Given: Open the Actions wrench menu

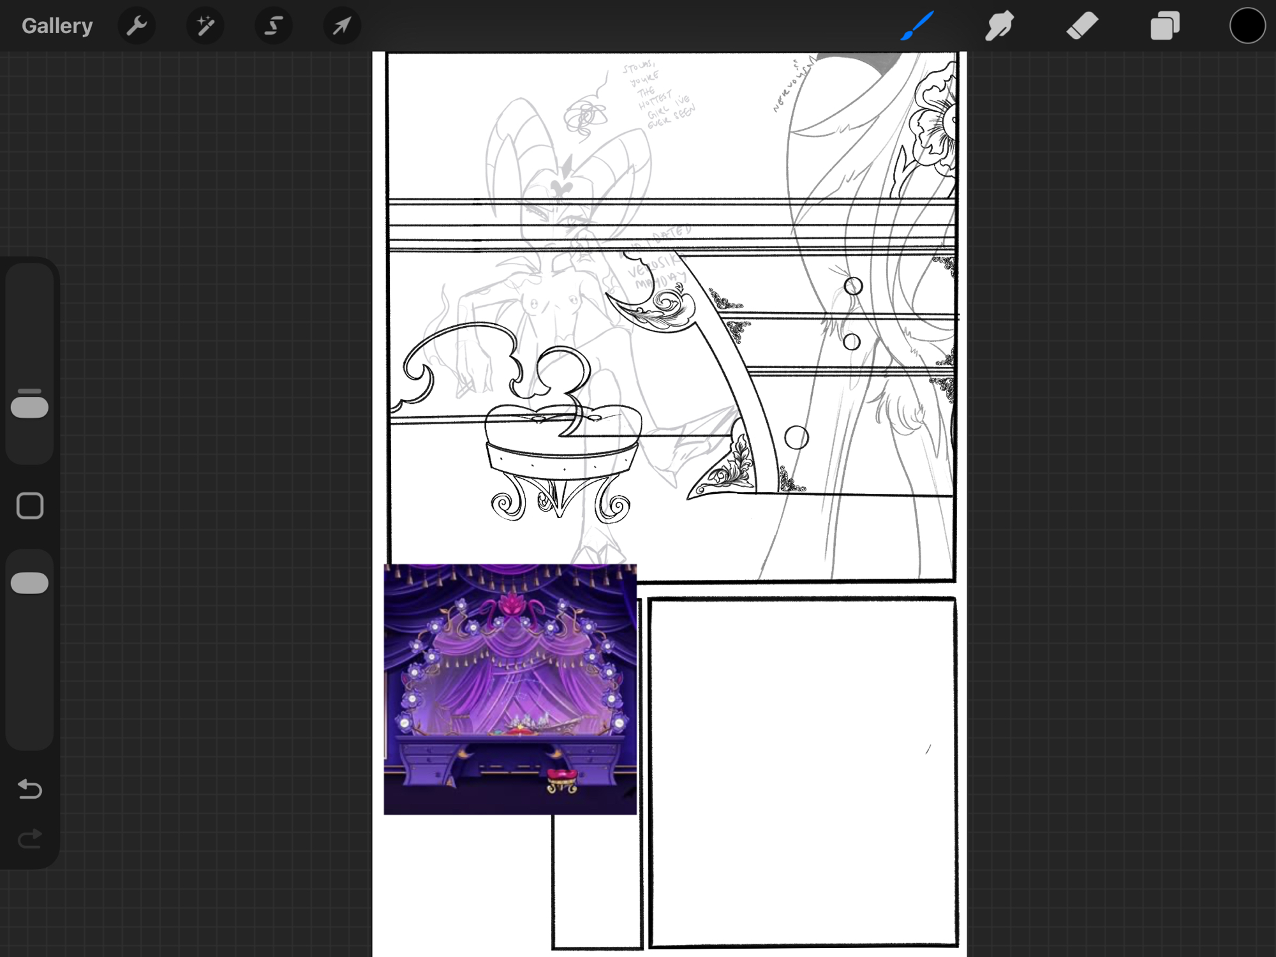Looking at the screenshot, I should click(x=137, y=26).
